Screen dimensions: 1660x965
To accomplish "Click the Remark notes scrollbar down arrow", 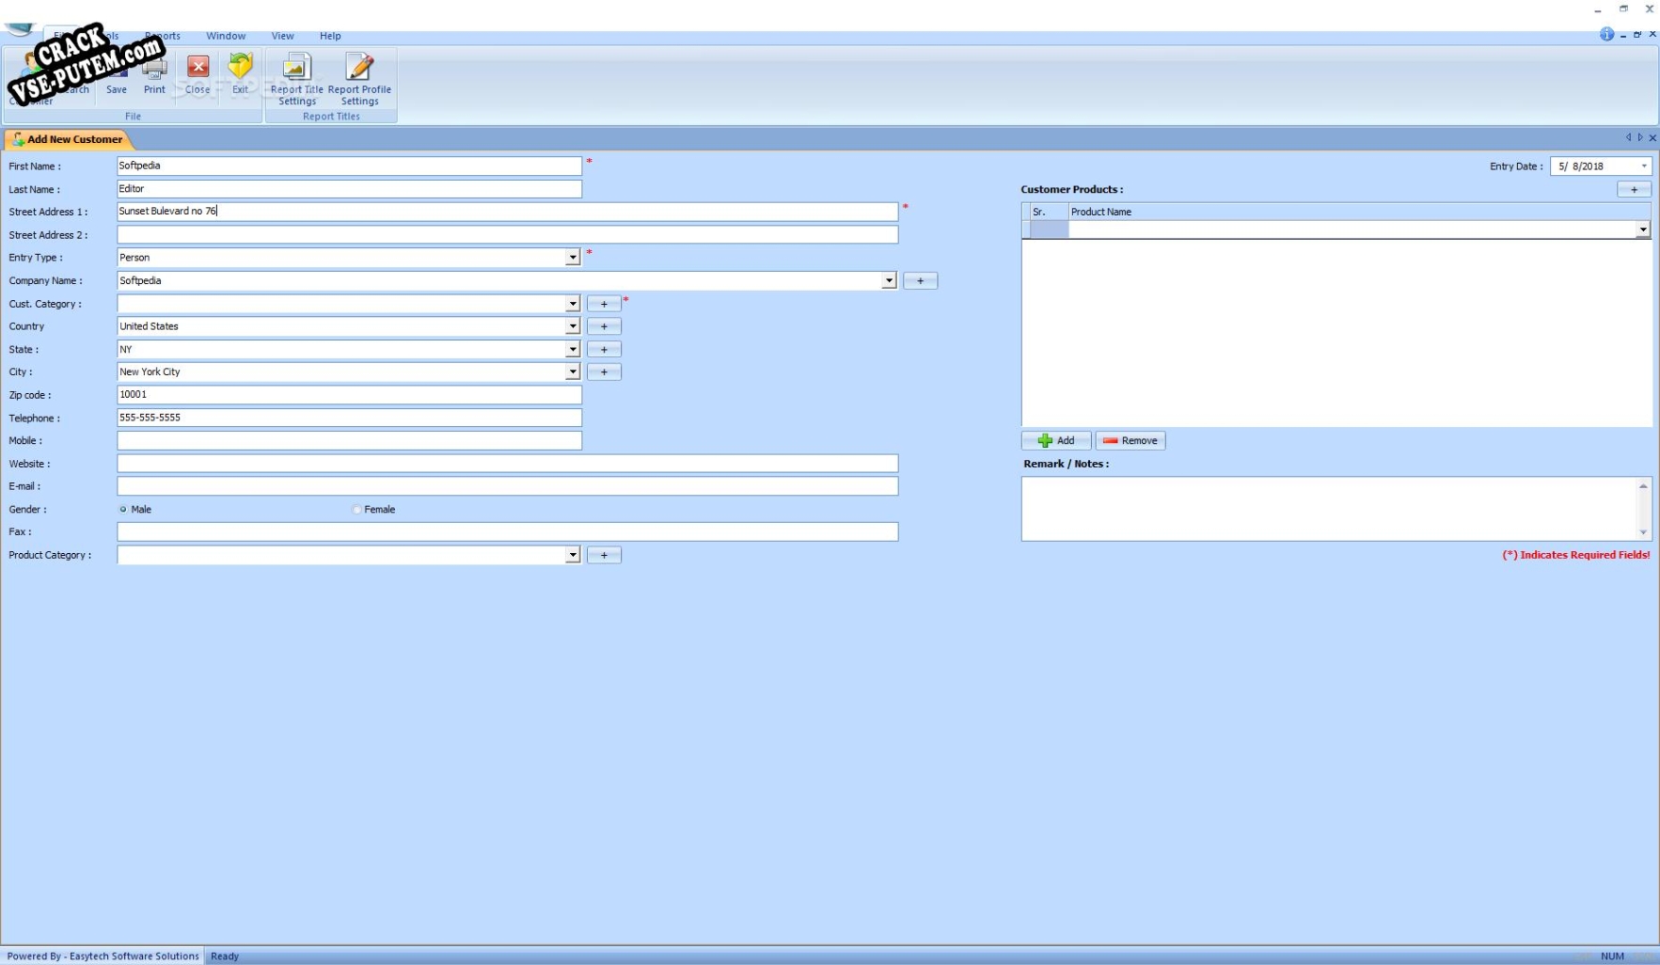I will [1644, 532].
